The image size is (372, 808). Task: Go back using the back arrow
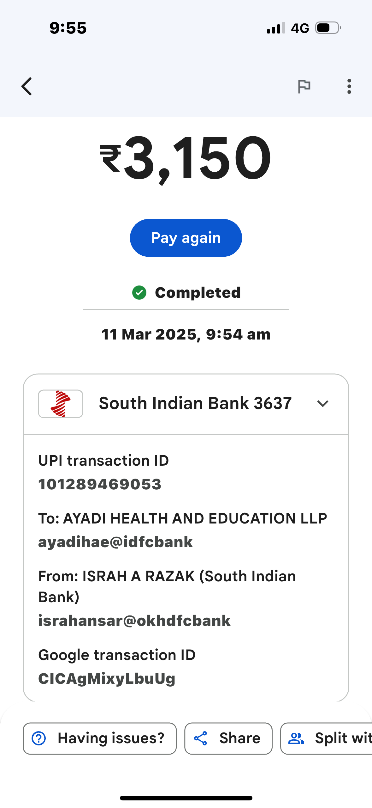coord(27,86)
